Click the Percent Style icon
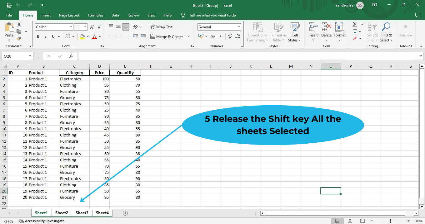Screen dimensions: 425x224 click(214, 36)
